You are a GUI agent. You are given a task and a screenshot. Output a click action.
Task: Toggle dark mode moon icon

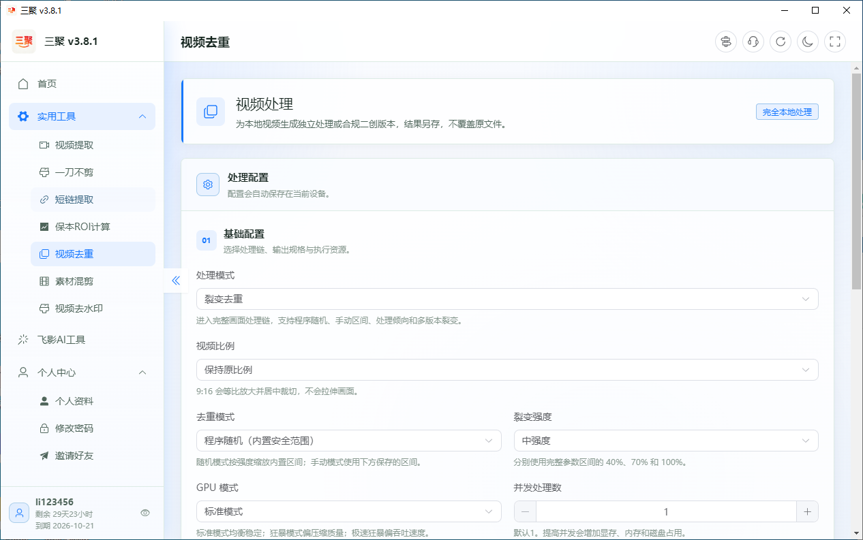pyautogui.click(x=808, y=42)
